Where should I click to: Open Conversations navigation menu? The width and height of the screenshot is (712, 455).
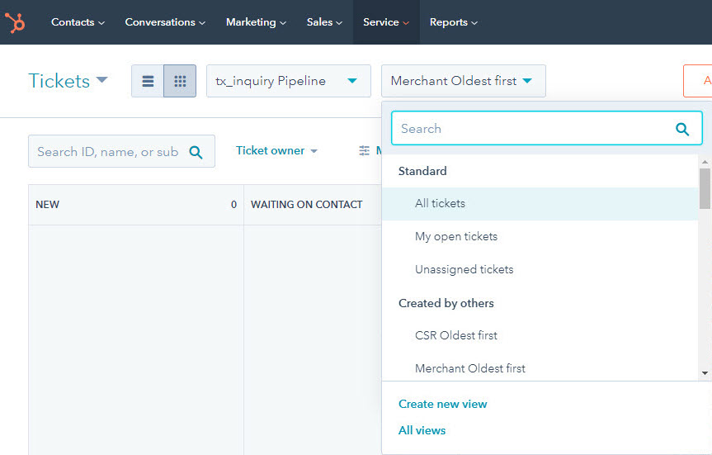[165, 22]
